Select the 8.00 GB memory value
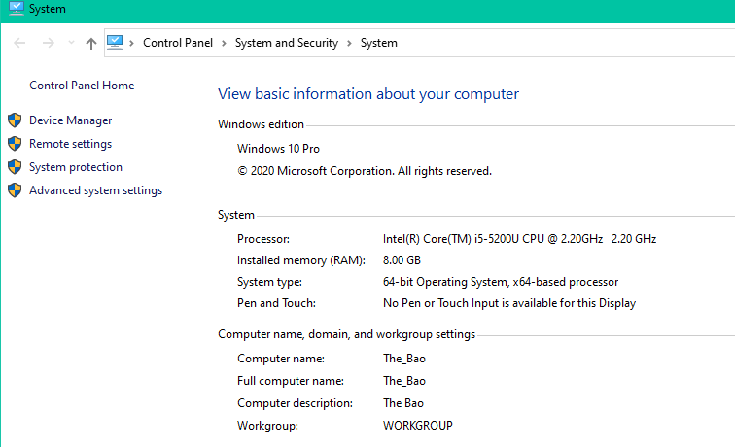The height and width of the screenshot is (447, 735). pos(402,260)
